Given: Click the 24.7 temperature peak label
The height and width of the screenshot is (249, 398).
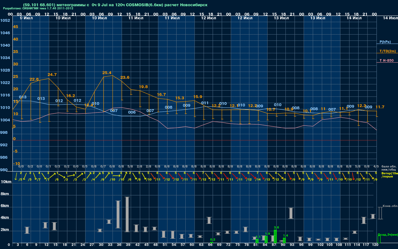Looking at the screenshot, I should click(52, 75).
